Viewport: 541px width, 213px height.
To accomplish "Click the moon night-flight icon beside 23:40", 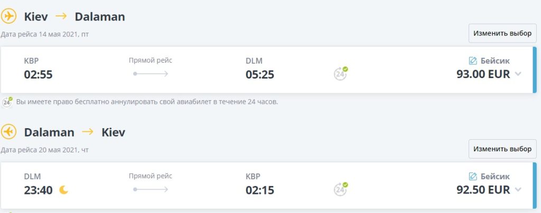I will 63,190.
